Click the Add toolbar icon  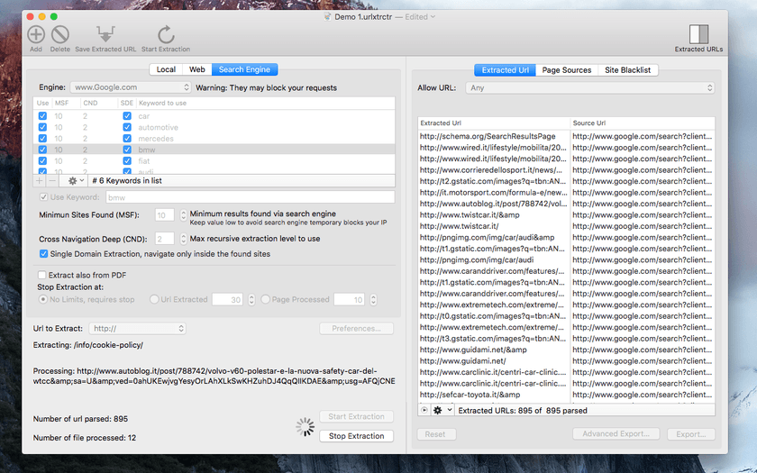pos(36,35)
